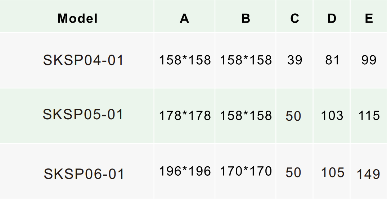Click the value 103 in column D

332,116
